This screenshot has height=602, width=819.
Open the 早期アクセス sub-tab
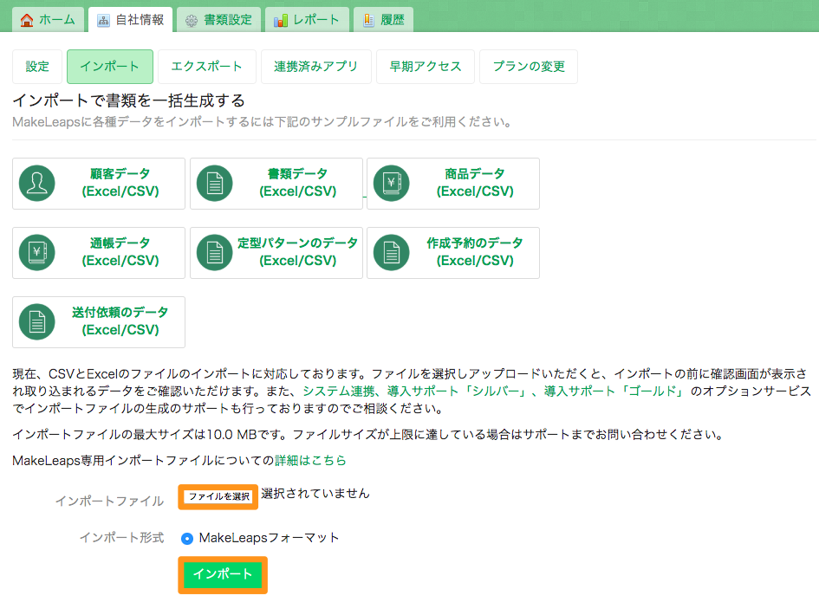(426, 67)
